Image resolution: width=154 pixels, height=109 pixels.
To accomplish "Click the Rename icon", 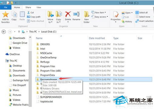I will [76, 14].
